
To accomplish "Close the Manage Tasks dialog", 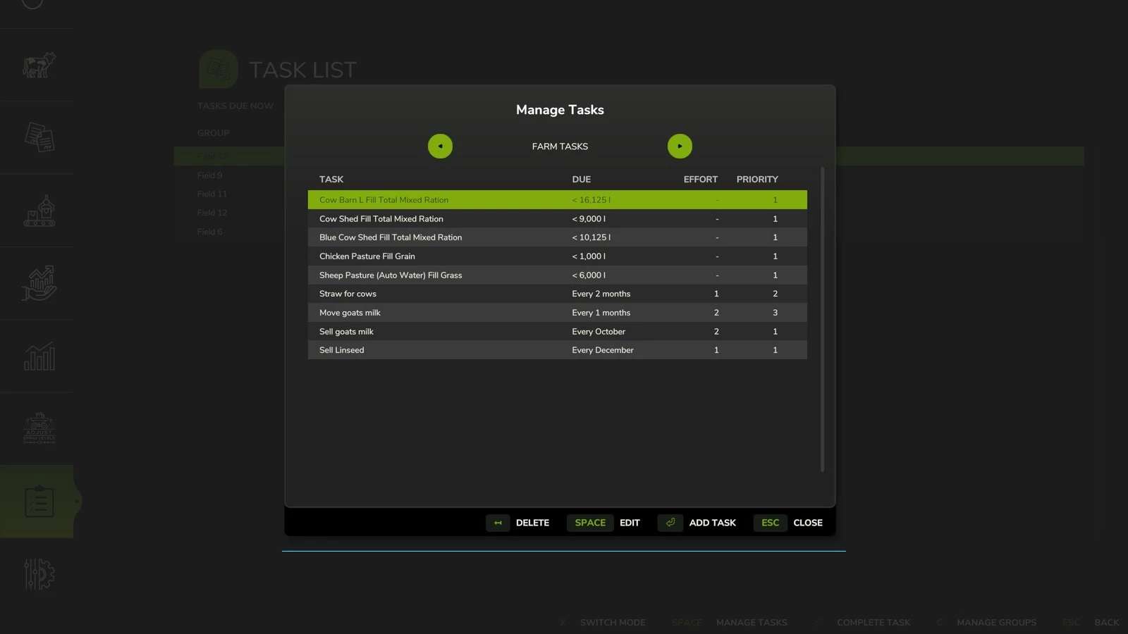I will coord(788,523).
